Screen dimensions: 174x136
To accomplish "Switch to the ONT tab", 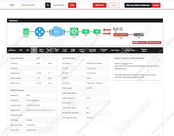I will [21, 50].
